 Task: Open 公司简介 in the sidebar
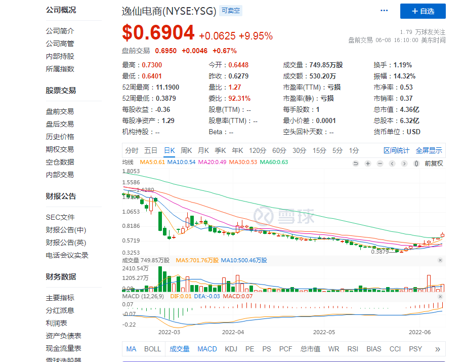(60, 31)
